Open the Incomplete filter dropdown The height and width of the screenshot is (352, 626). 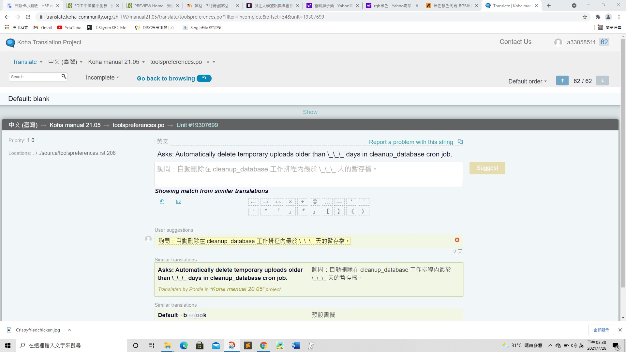point(102,78)
